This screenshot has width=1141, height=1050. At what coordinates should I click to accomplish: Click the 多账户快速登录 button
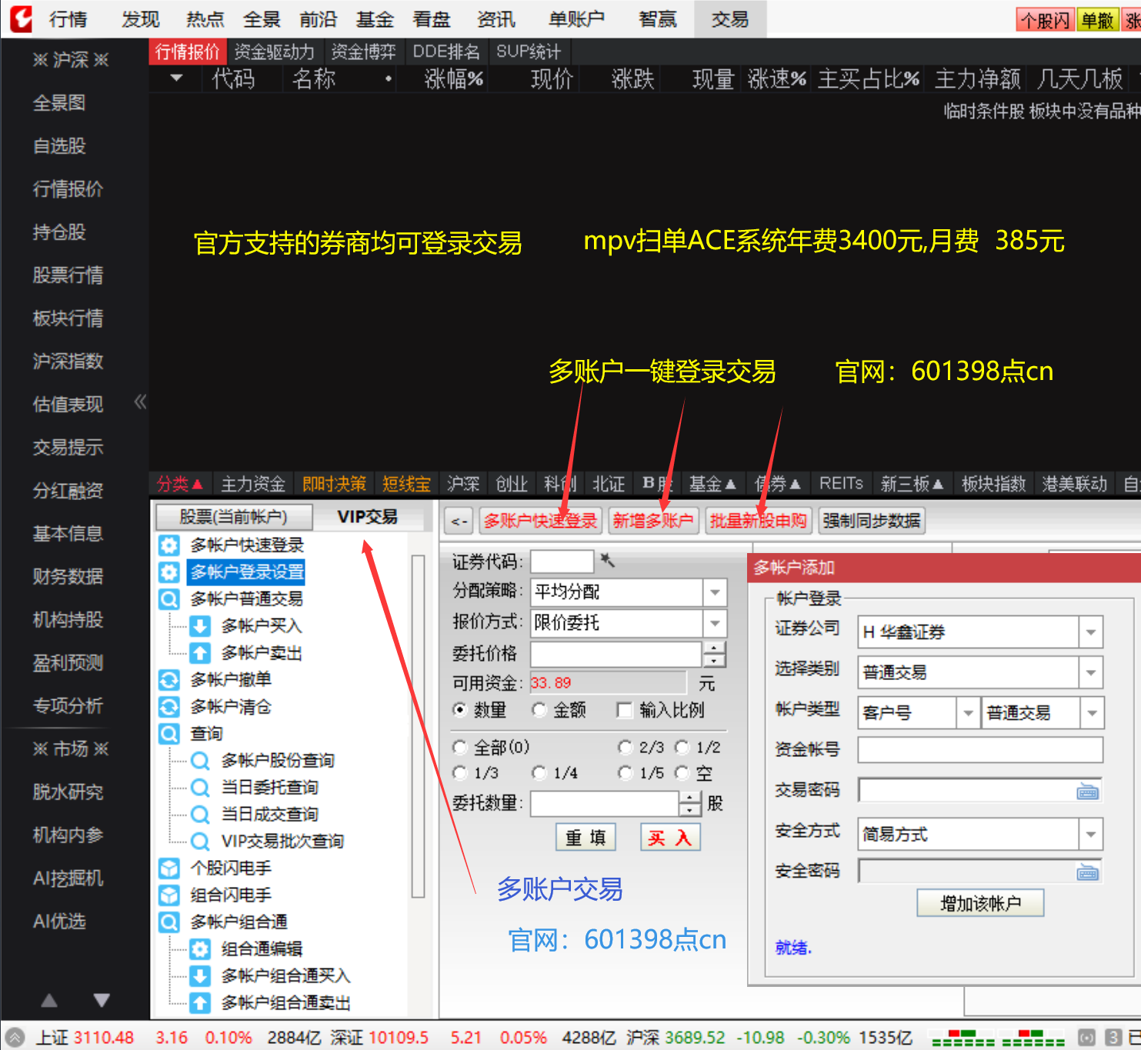coord(540,521)
